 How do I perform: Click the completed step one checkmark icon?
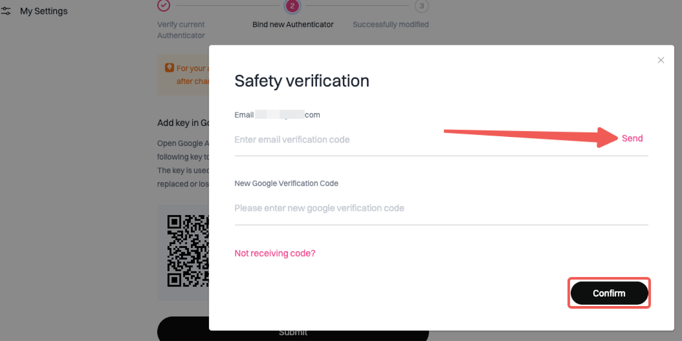(164, 6)
